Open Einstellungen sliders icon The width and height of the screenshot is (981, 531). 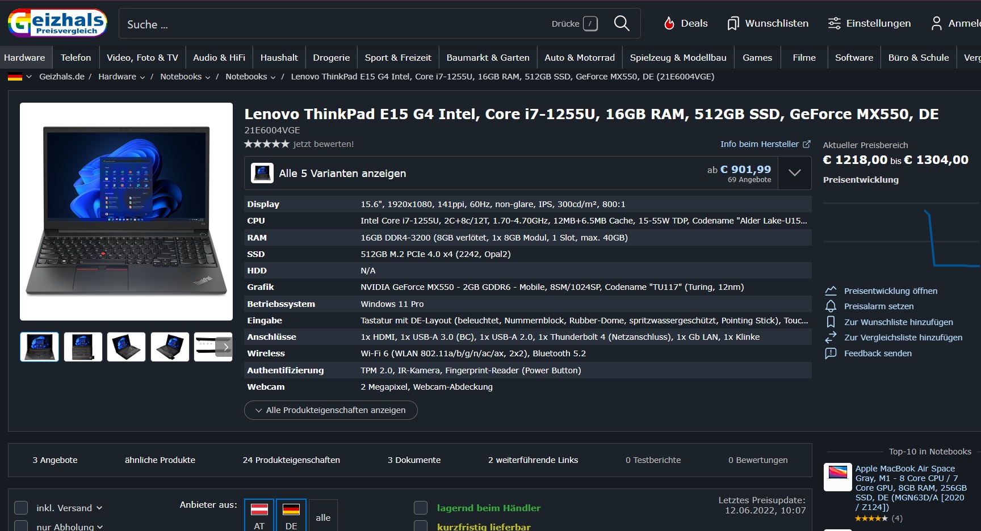tap(834, 23)
